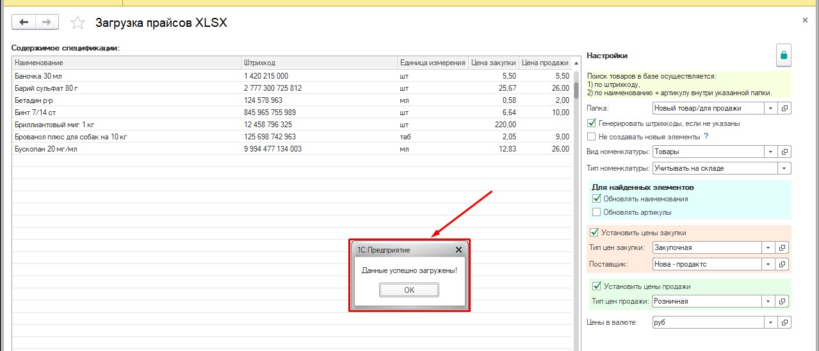Confirm the dialog with OK button
This screenshot has width=819, height=351.
point(409,290)
